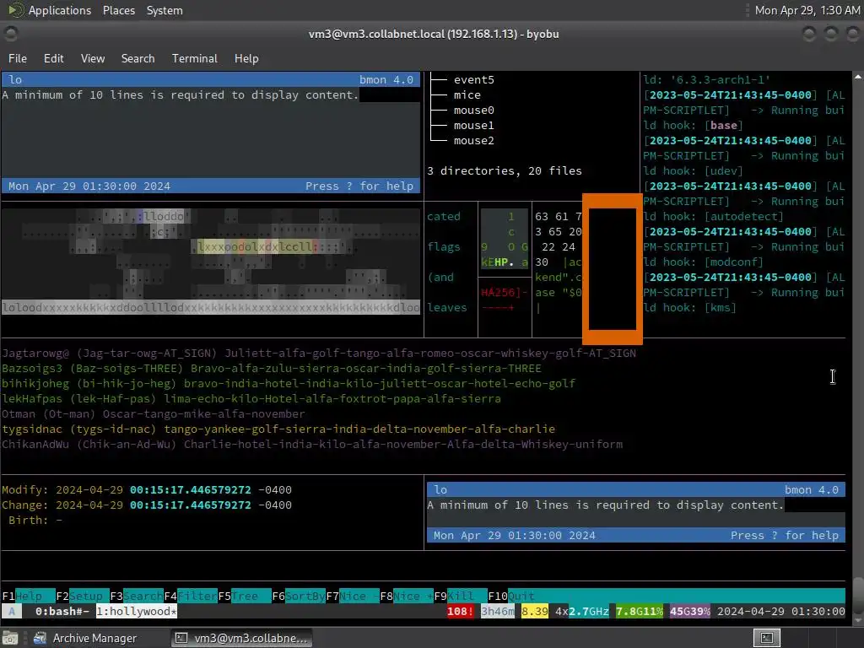This screenshot has height=648, width=864.
Task: Select the vm3@vm3.collabne... taskbar window button
Action: point(241,638)
